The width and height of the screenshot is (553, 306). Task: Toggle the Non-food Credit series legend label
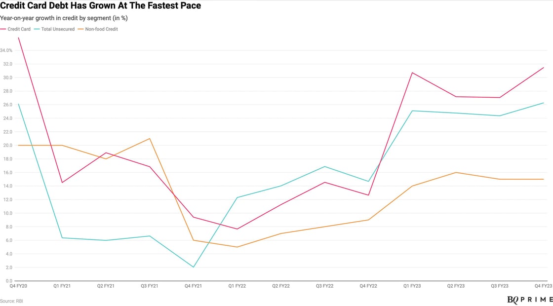coord(102,29)
